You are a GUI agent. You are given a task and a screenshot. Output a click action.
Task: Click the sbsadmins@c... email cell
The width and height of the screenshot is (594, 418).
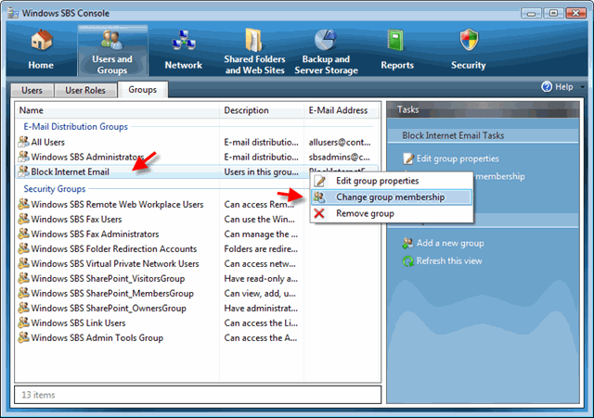340,157
